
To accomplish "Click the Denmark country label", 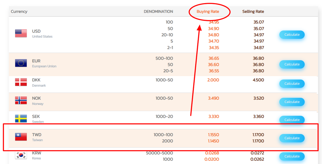I will point(39,85).
